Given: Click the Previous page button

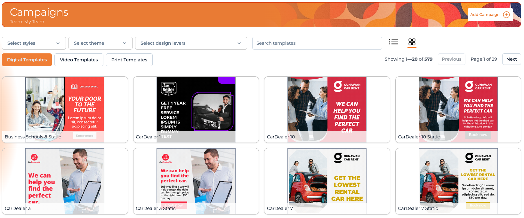Looking at the screenshot, I should click(452, 59).
